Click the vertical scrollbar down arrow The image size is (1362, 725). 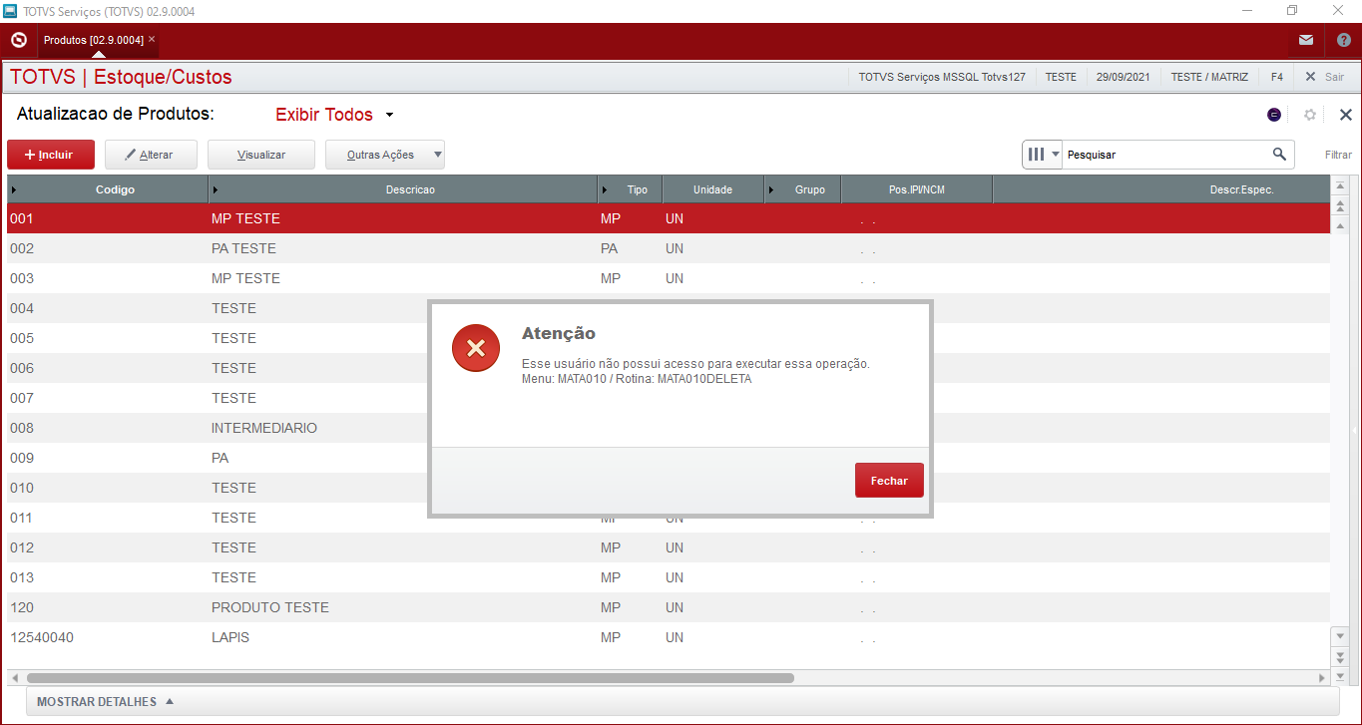click(1341, 634)
